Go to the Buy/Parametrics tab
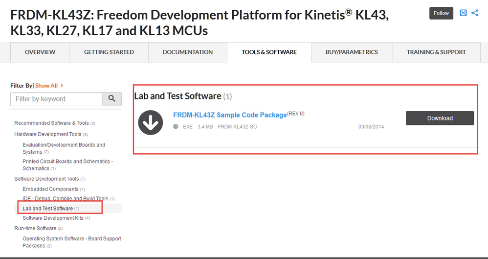Viewport: 488px width, 259px height. click(352, 52)
